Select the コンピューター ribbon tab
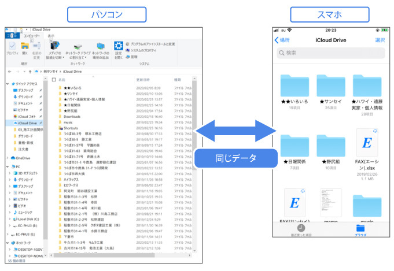Screen dimensions: 394x271 coord(31,36)
